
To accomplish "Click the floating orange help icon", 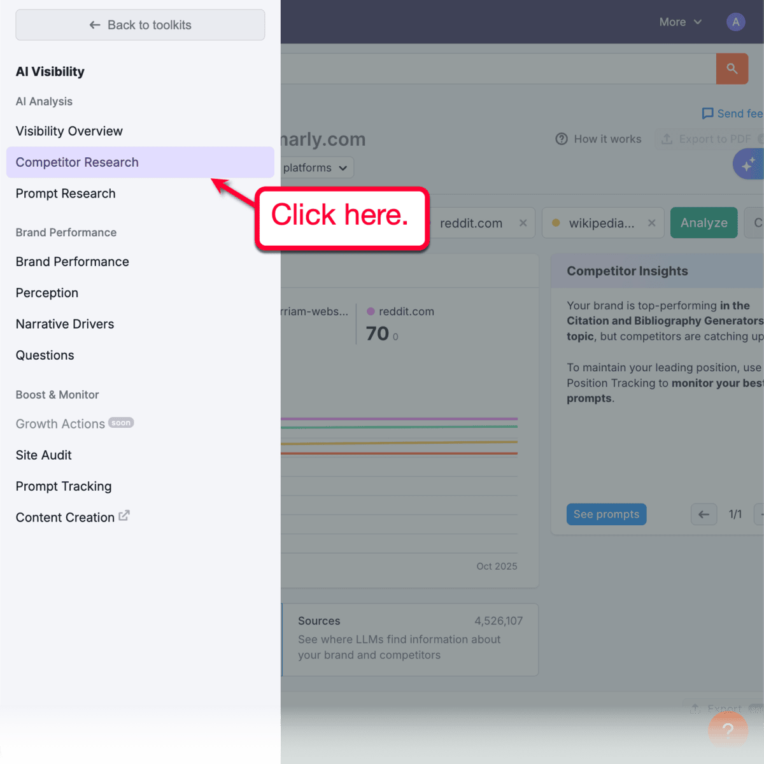I will pos(728,730).
